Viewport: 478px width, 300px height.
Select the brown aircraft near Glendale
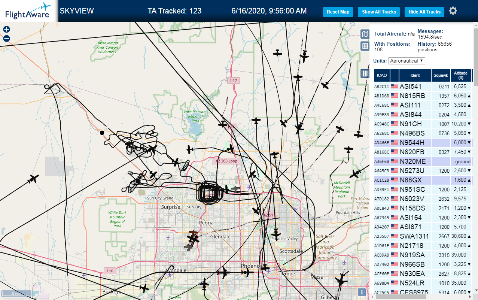pos(193,234)
